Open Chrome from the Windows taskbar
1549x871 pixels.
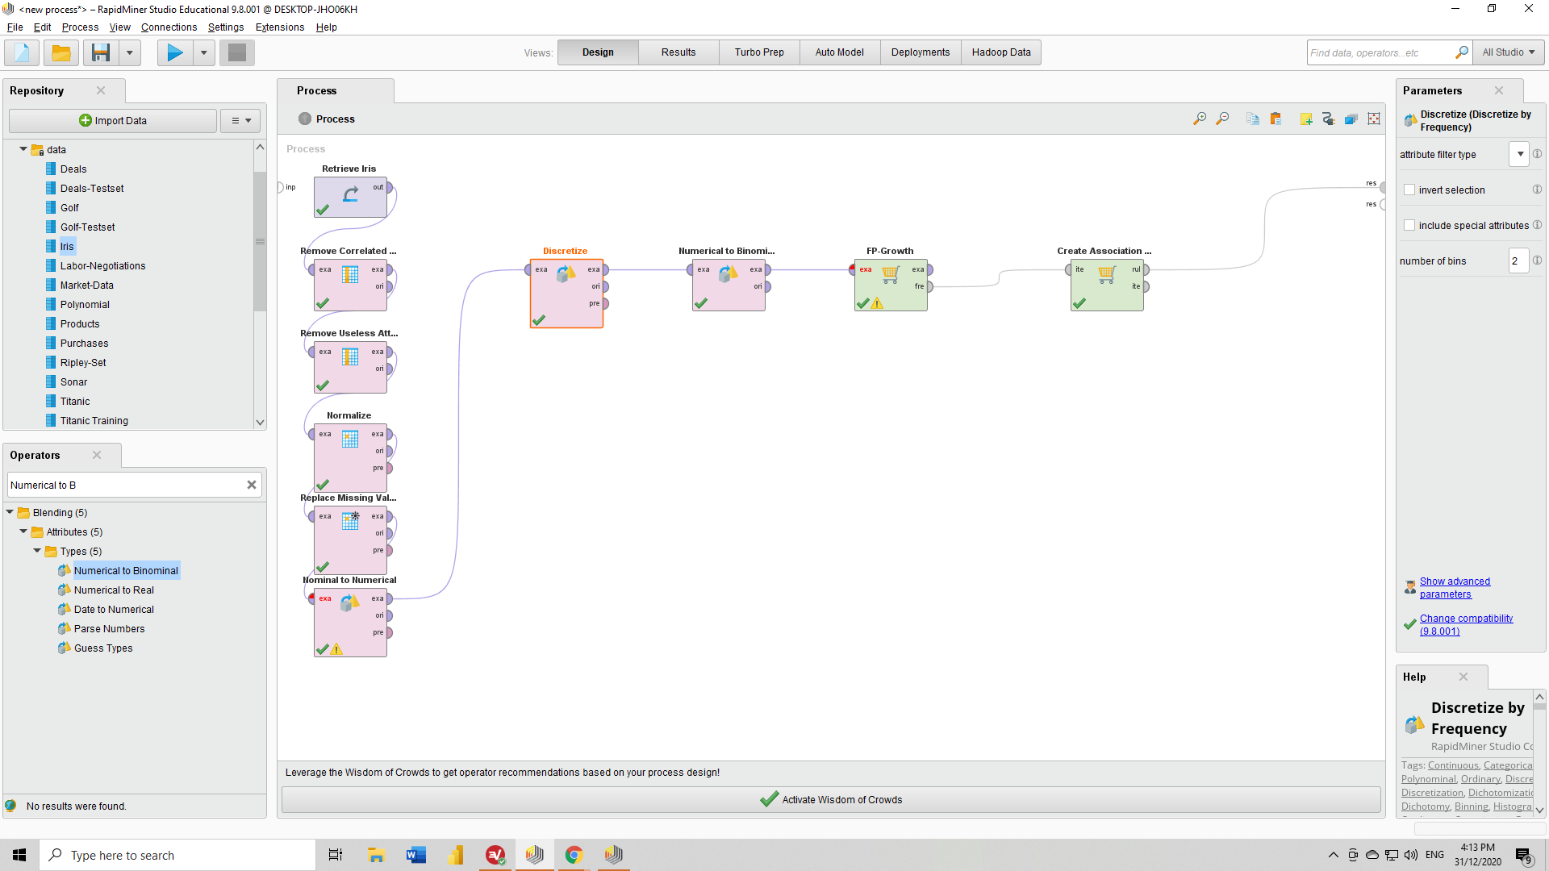point(574,855)
